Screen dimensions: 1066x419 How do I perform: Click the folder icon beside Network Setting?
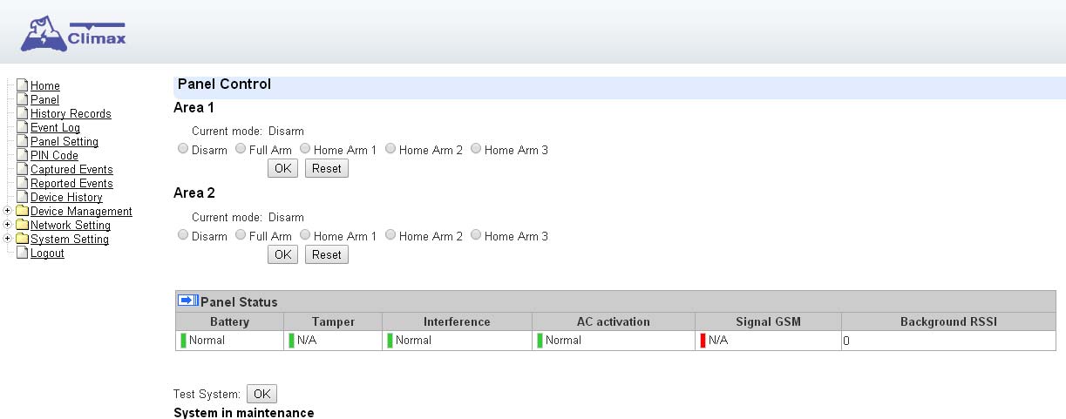(x=23, y=225)
